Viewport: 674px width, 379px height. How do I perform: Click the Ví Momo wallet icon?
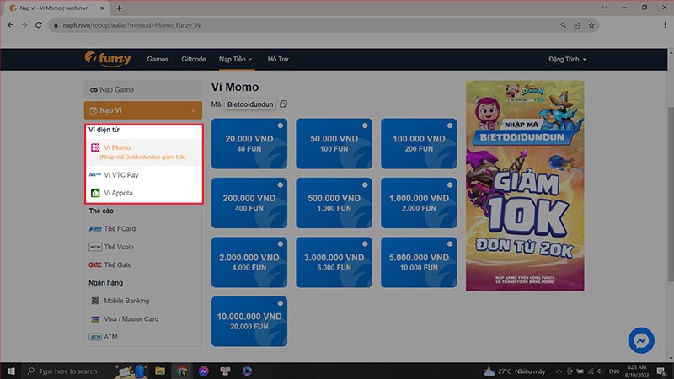click(95, 147)
